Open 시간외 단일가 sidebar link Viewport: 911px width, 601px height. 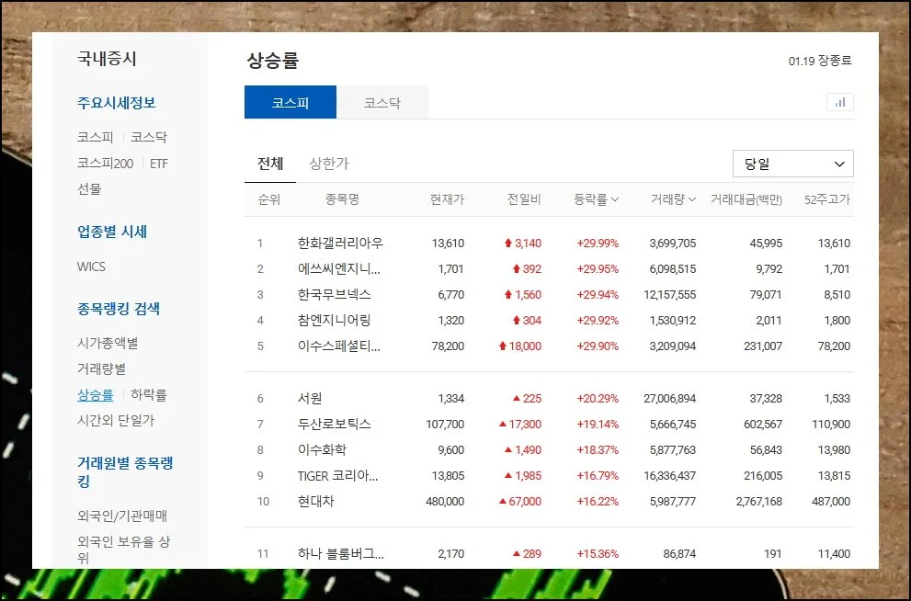[x=116, y=420]
